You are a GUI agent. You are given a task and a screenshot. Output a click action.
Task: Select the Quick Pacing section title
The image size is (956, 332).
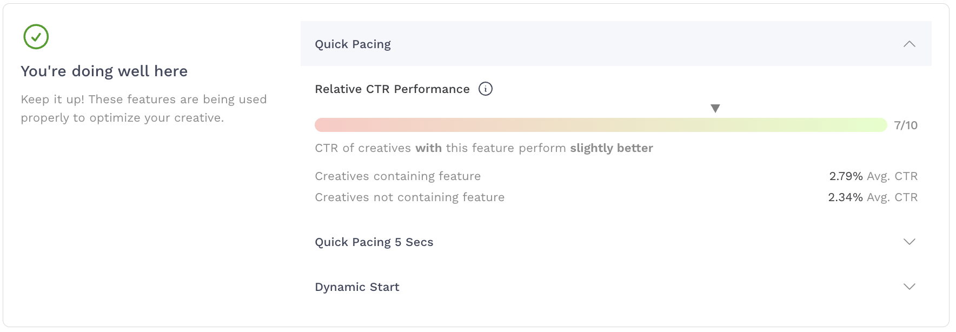pos(353,44)
